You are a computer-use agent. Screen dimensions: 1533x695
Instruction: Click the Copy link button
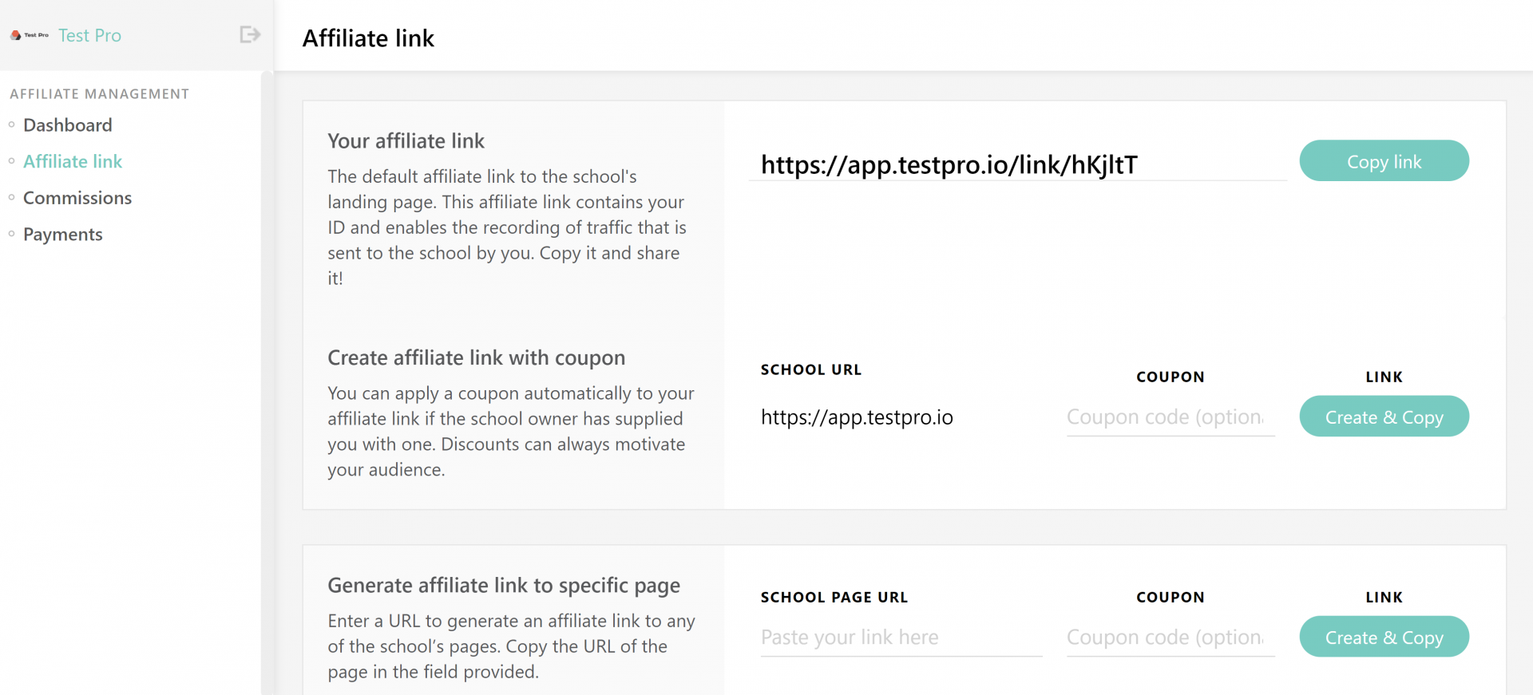[x=1384, y=161]
